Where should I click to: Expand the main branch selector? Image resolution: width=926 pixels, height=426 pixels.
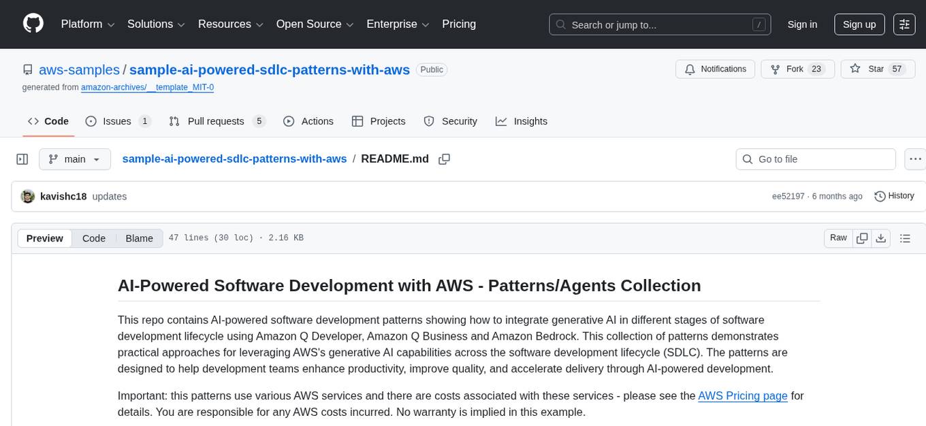coord(75,159)
